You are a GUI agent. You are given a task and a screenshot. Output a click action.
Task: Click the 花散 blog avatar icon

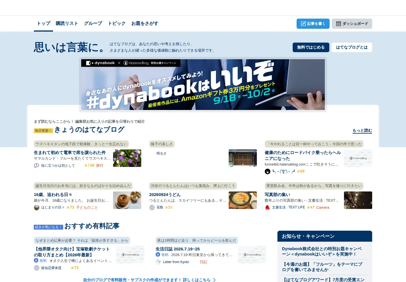point(152,208)
